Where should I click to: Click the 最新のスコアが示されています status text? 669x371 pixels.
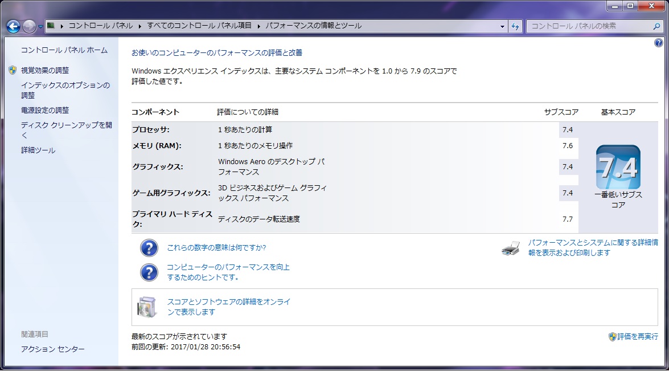click(x=179, y=337)
